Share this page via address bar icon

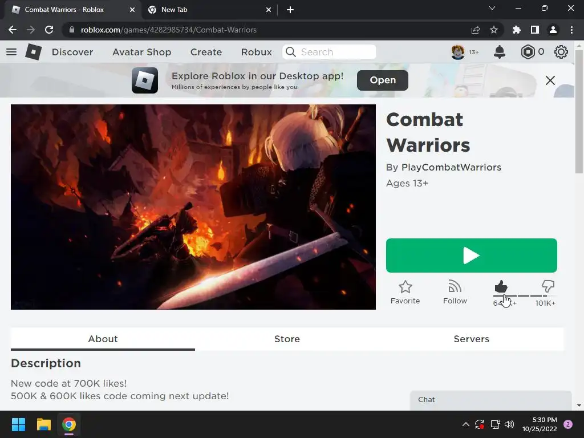pyautogui.click(x=476, y=30)
